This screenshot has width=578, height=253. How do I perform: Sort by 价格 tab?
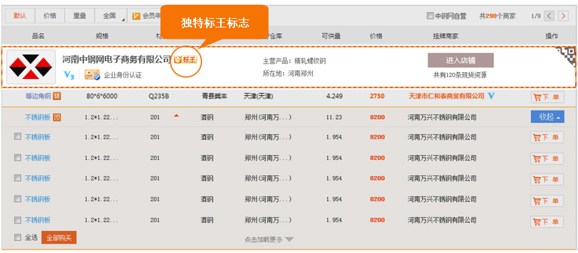pos(50,16)
